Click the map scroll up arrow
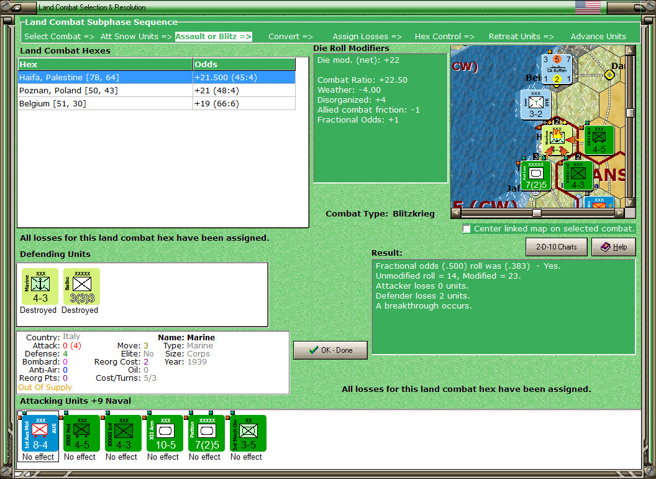Image resolution: width=656 pixels, height=479 pixels. (630, 51)
